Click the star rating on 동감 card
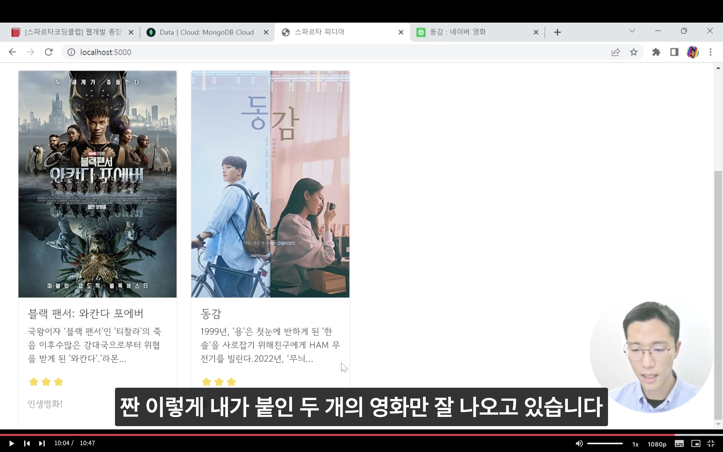 click(219, 382)
